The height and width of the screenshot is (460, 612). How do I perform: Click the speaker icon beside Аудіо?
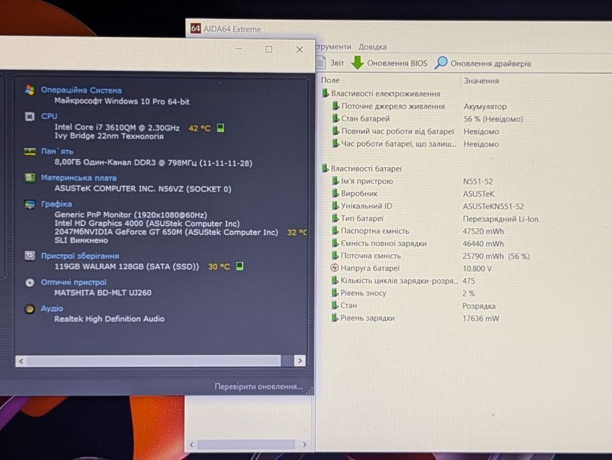30,308
